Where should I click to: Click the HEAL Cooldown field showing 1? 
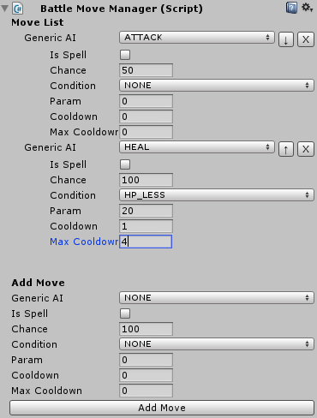click(x=146, y=226)
